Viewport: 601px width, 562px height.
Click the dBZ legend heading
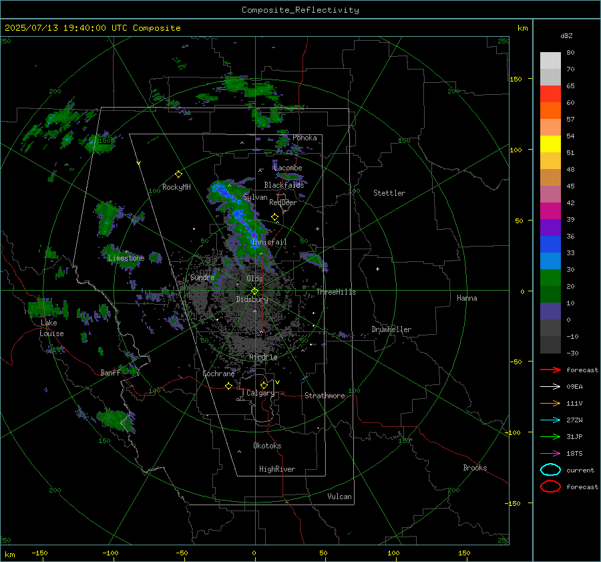[566, 35]
